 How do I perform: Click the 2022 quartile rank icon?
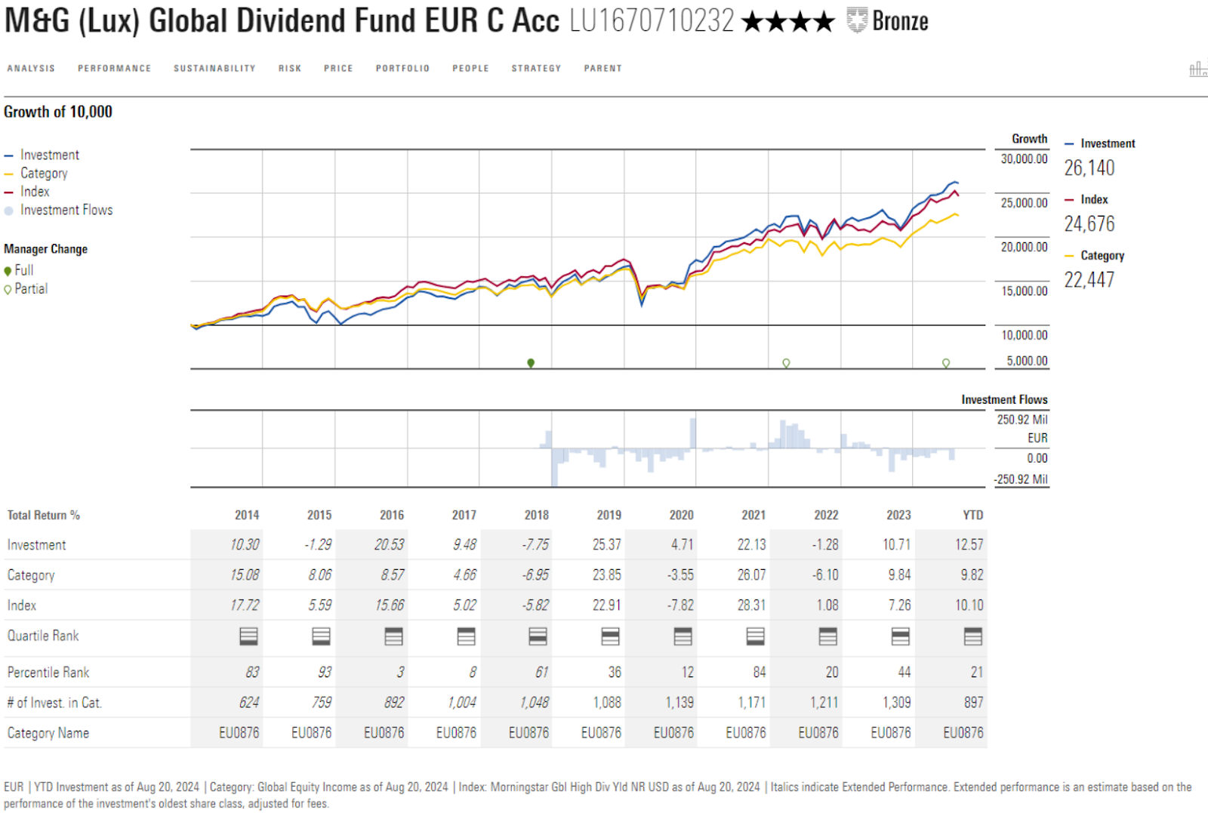(x=827, y=636)
